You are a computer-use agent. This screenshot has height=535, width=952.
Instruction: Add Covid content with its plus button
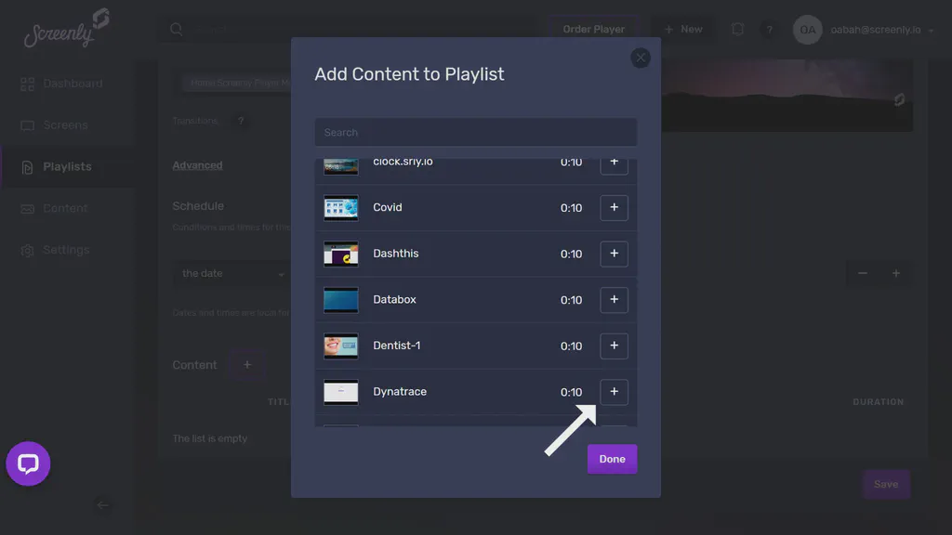click(x=614, y=208)
